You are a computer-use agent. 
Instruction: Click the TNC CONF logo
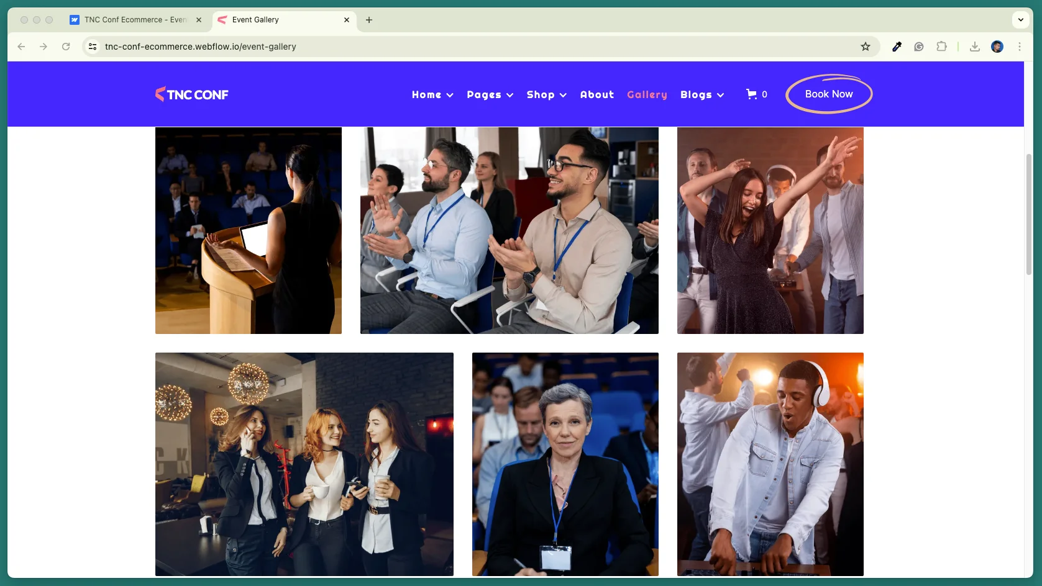pos(192,94)
